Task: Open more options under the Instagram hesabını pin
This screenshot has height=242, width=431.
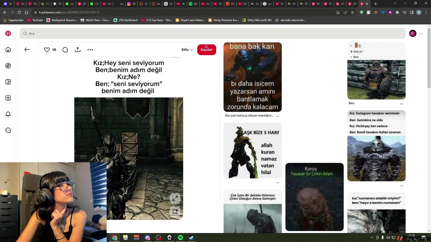Action: click(x=401, y=186)
